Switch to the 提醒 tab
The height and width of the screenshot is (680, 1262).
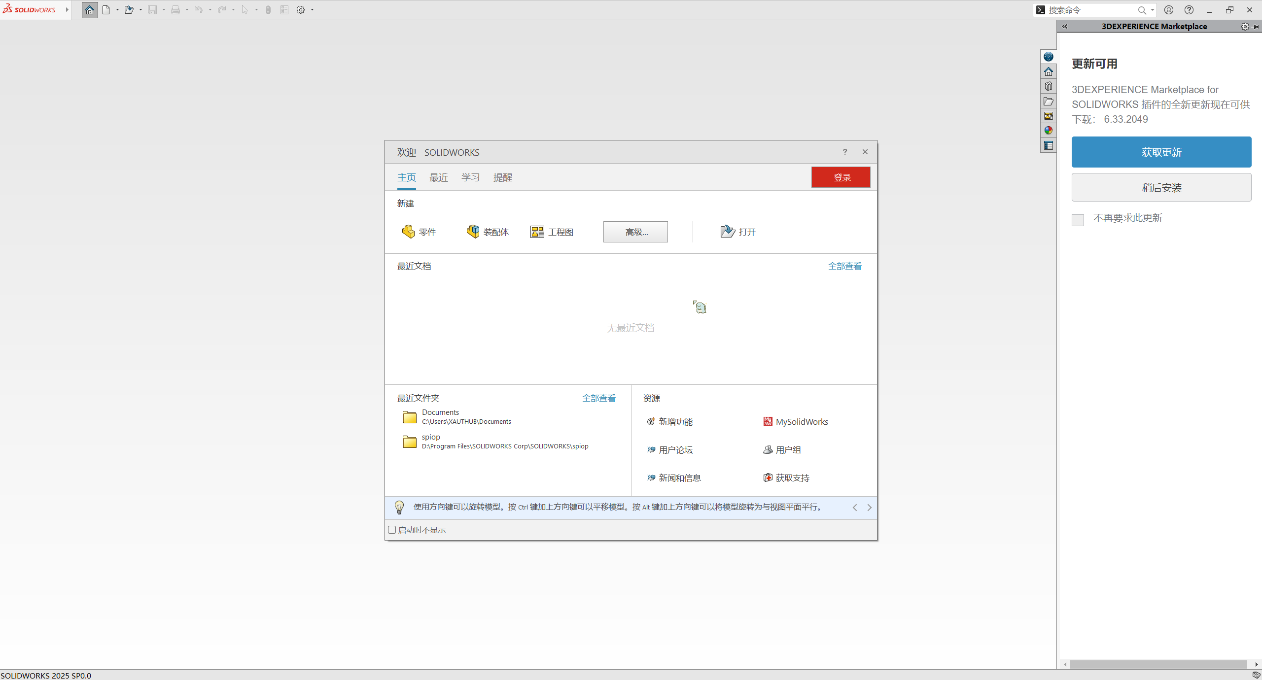tap(503, 177)
